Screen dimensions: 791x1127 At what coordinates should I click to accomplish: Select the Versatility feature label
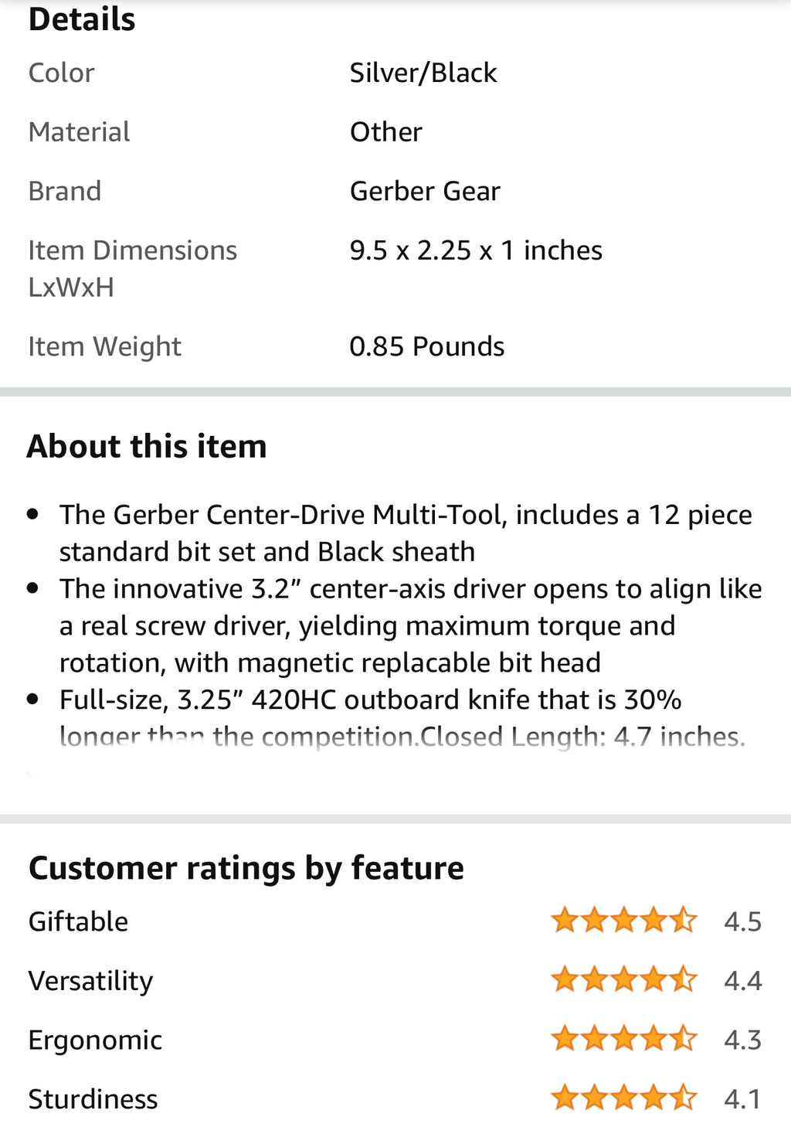pos(90,980)
